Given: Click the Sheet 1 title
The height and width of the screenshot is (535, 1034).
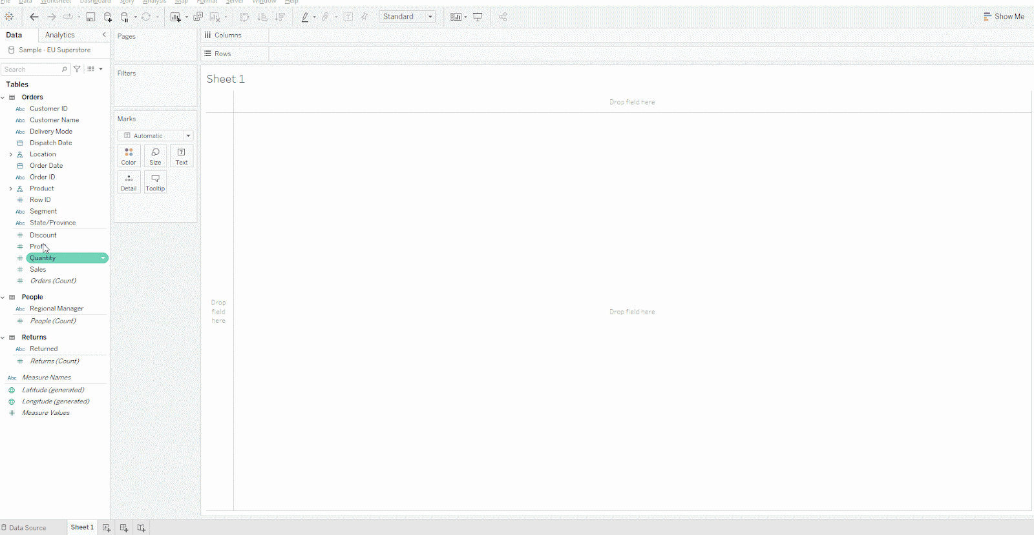Looking at the screenshot, I should [226, 79].
